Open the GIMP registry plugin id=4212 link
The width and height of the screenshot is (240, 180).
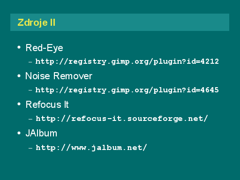127,61
